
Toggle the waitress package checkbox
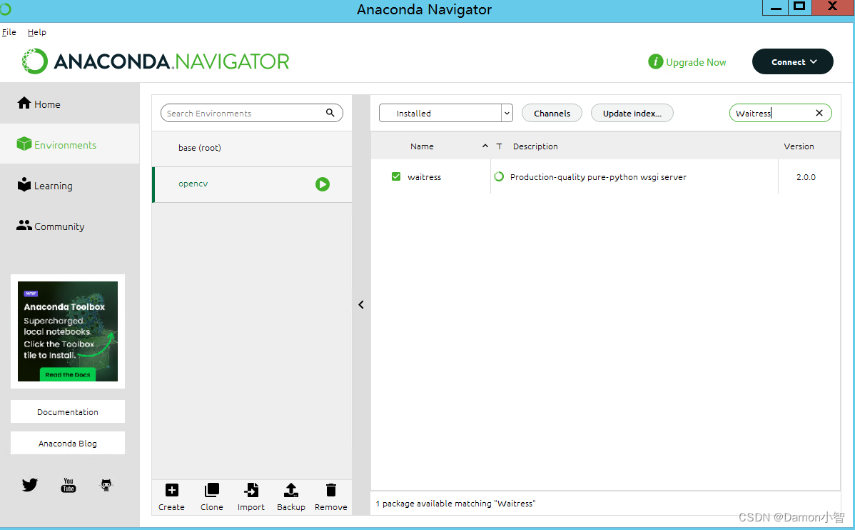[396, 176]
